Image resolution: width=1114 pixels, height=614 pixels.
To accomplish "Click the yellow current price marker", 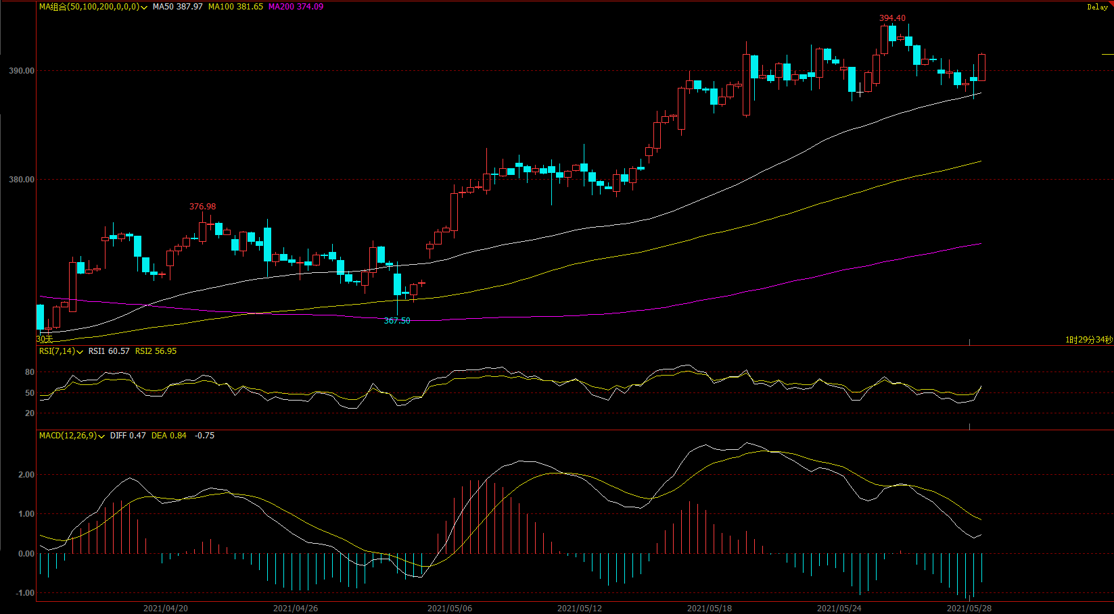I will pyautogui.click(x=1107, y=54).
